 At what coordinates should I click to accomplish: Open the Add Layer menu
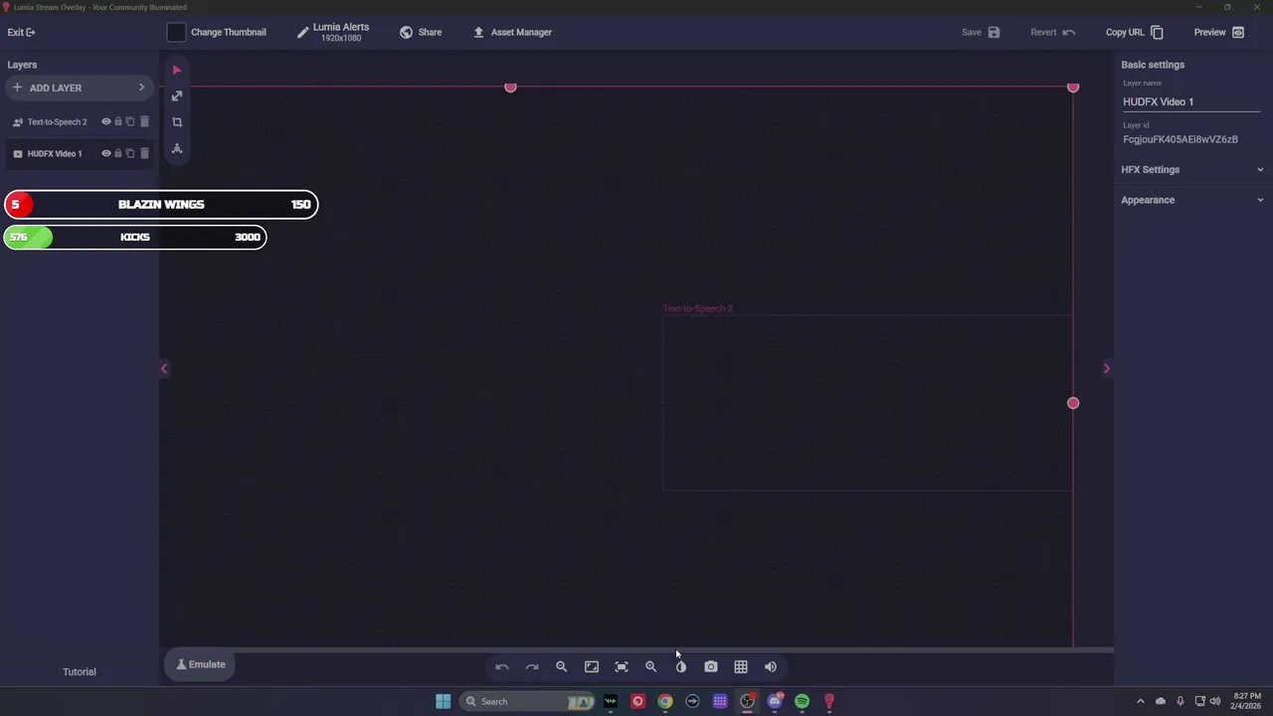pos(80,88)
